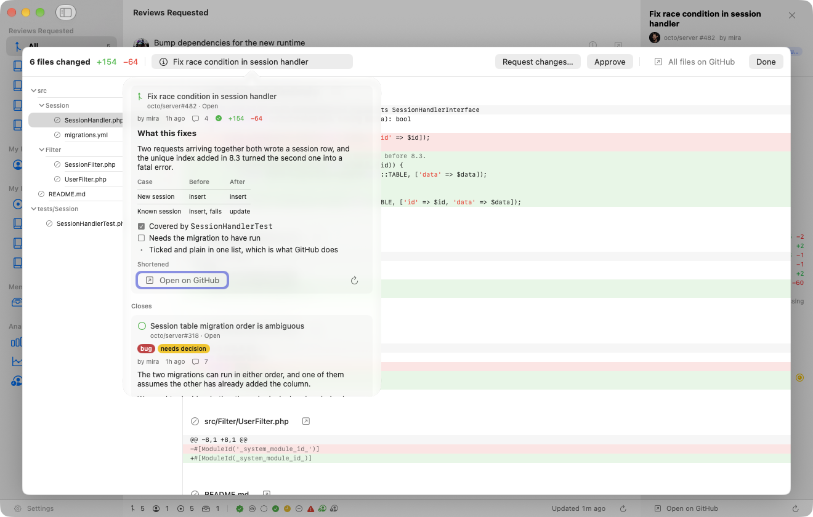Click the pull request count icon in status bar
The width and height of the screenshot is (813, 517).
(x=133, y=508)
